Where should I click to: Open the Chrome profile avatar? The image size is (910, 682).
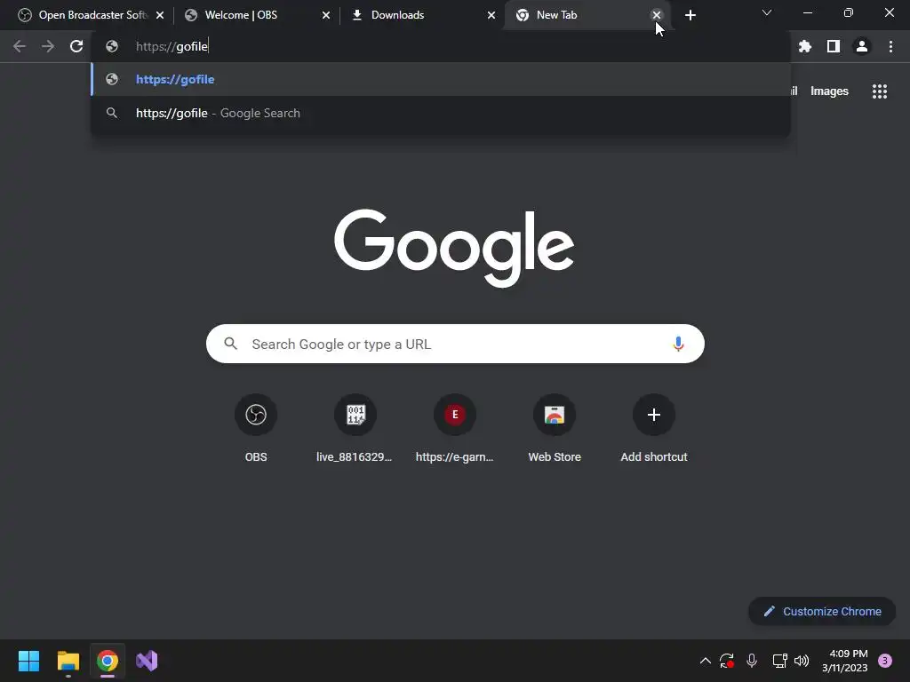[x=862, y=46]
